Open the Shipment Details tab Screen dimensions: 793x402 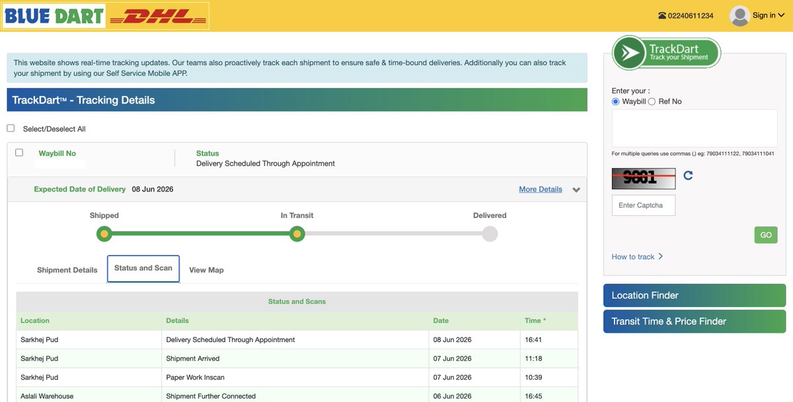click(67, 270)
